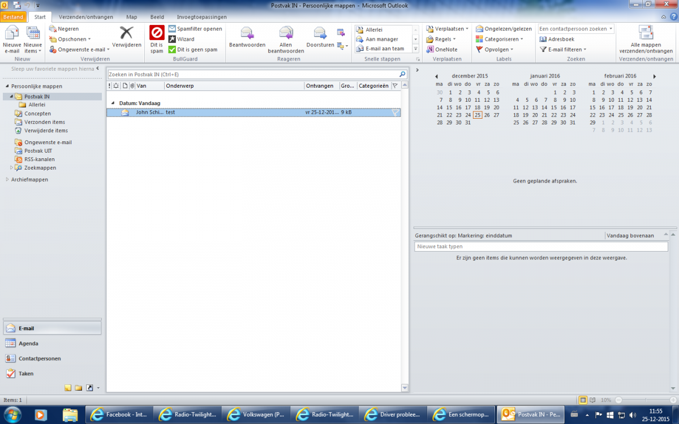Go to next month in date navigator
This screenshot has width=679, height=424.
pyautogui.click(x=655, y=76)
